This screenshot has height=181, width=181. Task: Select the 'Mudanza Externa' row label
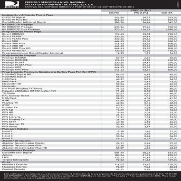[14, 165]
